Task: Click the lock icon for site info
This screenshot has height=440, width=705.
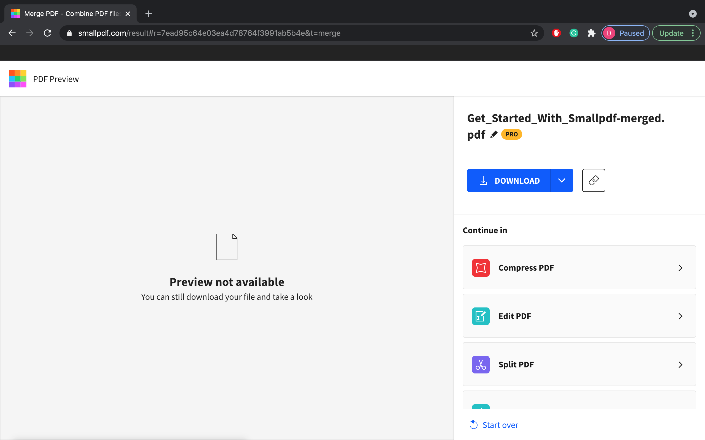Action: coord(69,33)
